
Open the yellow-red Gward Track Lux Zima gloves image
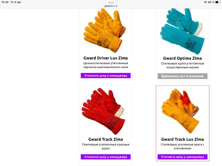[x=180, y=111]
